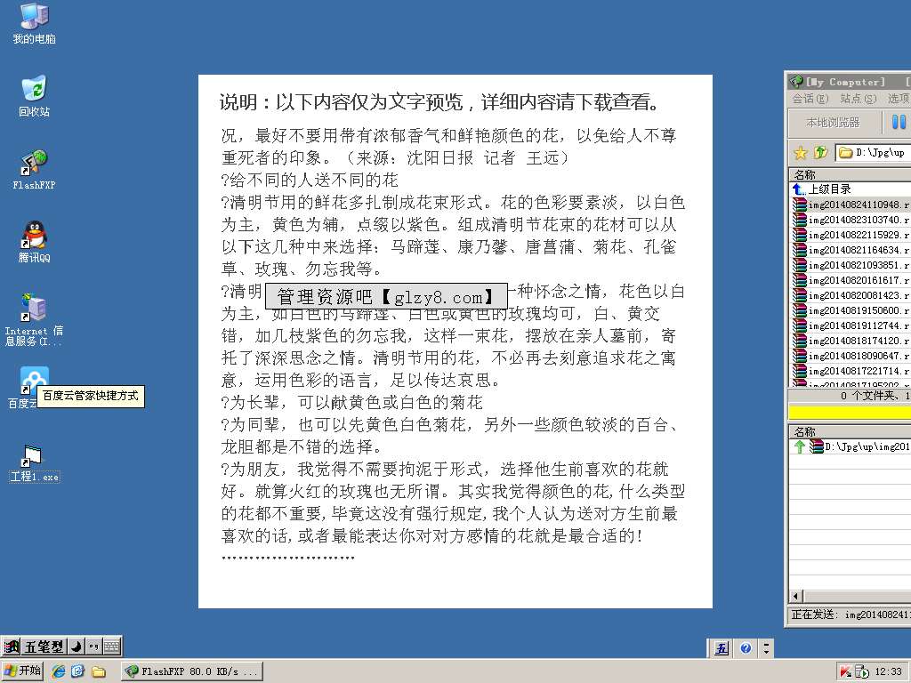This screenshot has width=911, height=683.
Task: Toggle the Chinese punctuation button on IME bar
Action: click(93, 646)
